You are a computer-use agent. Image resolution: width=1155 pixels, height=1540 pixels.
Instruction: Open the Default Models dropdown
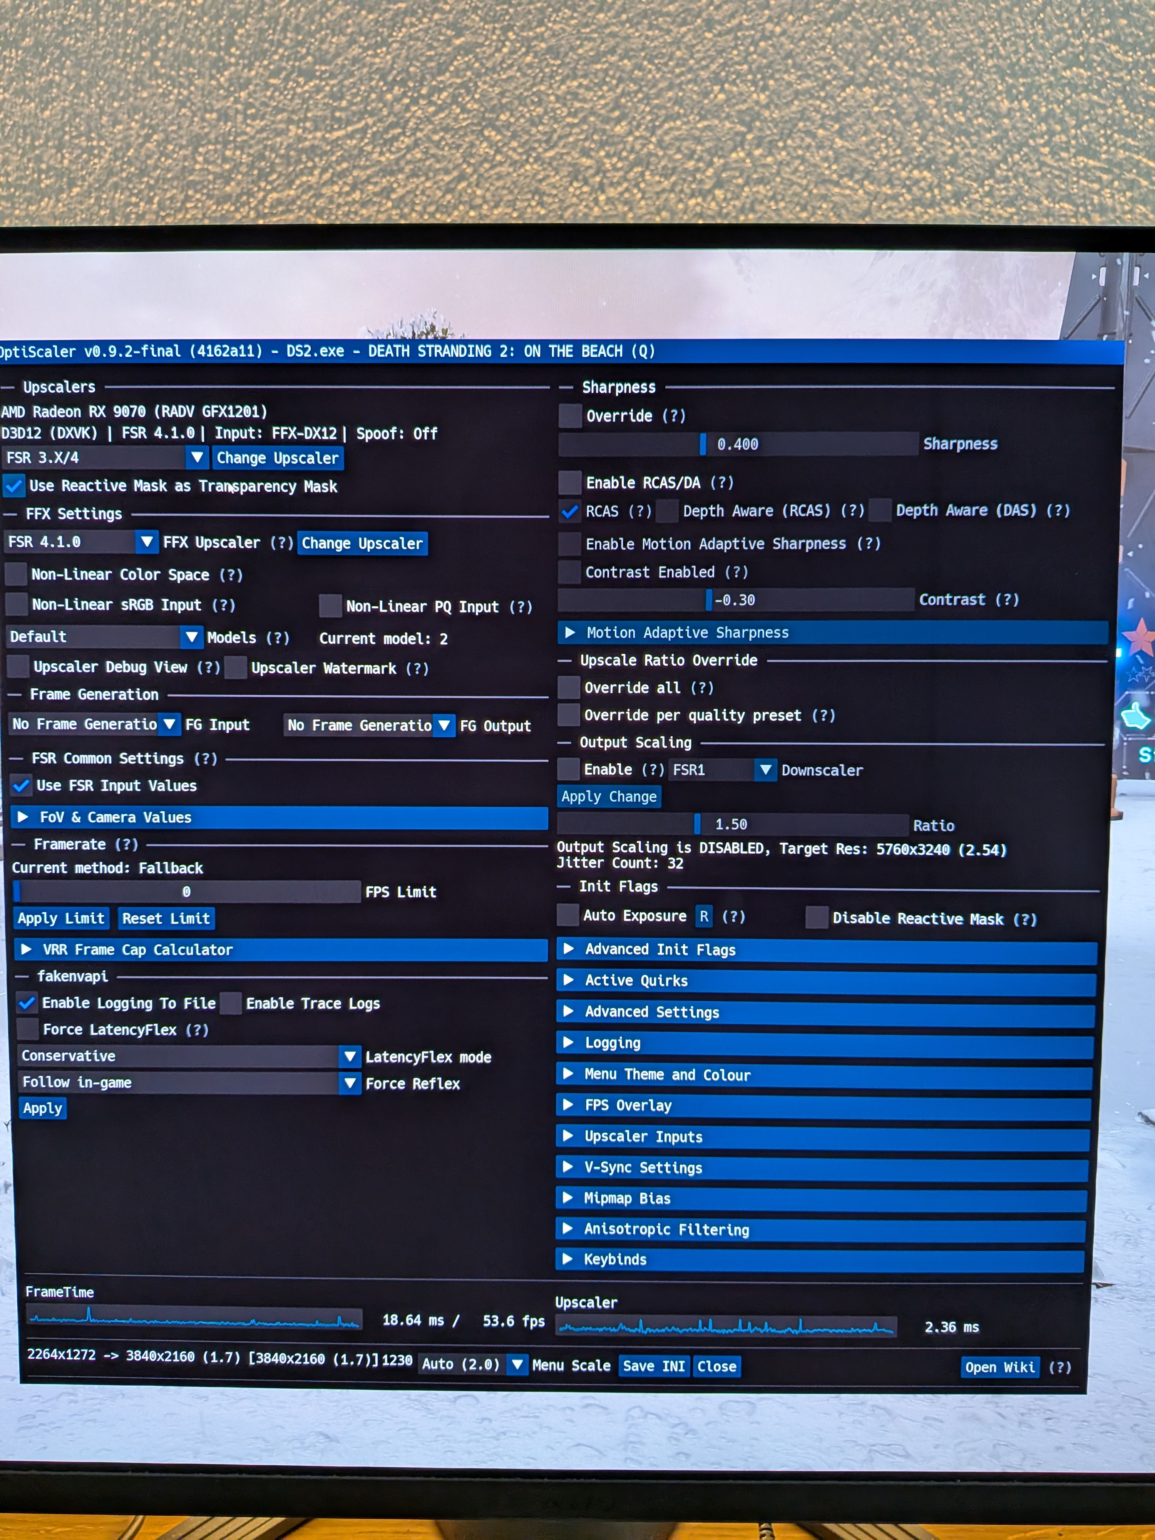point(104,636)
